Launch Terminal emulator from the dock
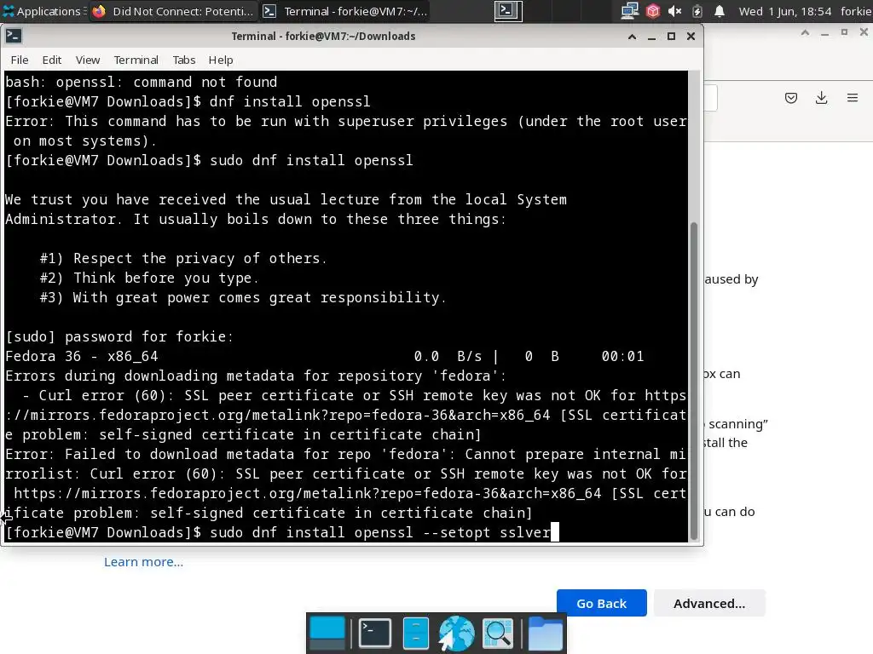 374,633
